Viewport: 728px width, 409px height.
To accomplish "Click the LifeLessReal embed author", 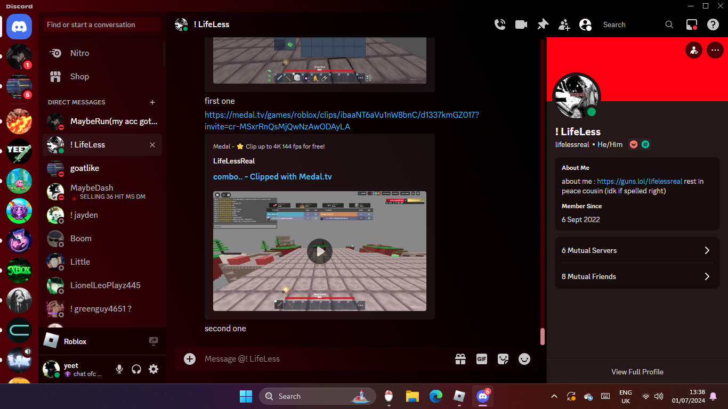I will pyautogui.click(x=234, y=161).
